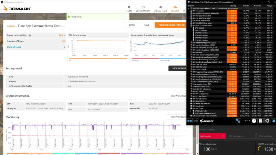This screenshot has height=155, width=276.
Task: Open the Valid score help question mark
Action: (126, 17)
